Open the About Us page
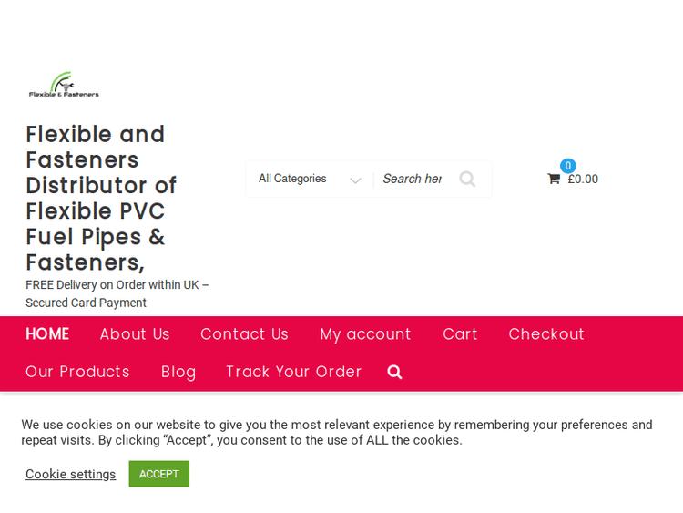 point(135,334)
